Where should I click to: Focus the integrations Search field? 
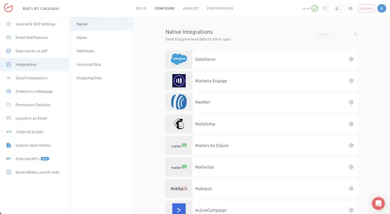click(x=335, y=34)
